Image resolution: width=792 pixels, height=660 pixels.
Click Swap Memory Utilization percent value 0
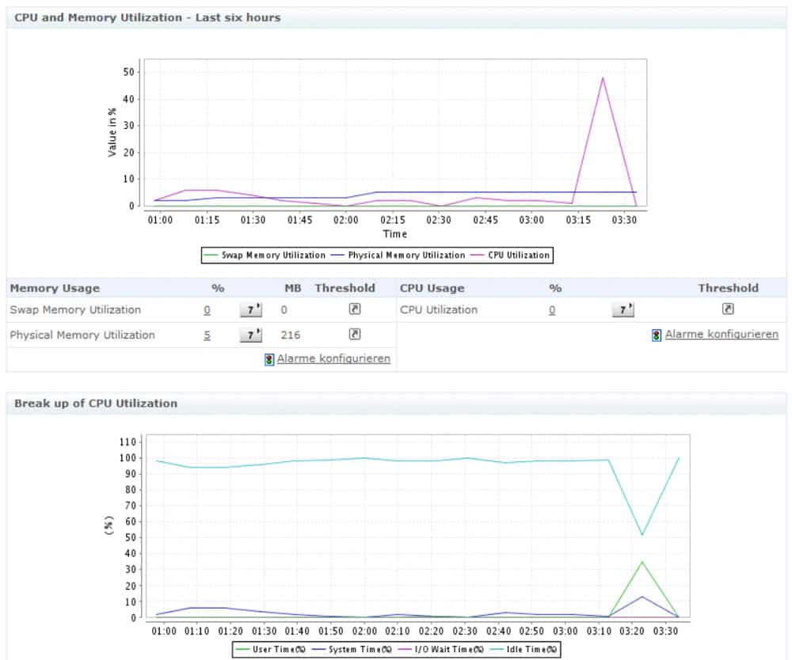tap(207, 309)
